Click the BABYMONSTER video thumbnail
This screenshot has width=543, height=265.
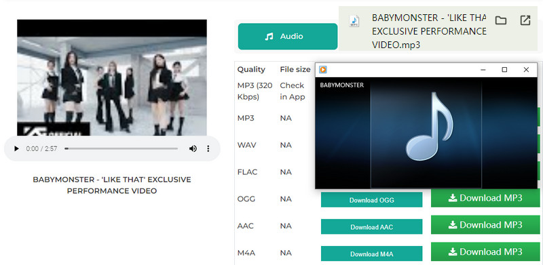point(112,77)
